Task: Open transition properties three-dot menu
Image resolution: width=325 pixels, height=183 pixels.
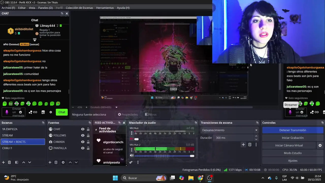Action: point(256,145)
